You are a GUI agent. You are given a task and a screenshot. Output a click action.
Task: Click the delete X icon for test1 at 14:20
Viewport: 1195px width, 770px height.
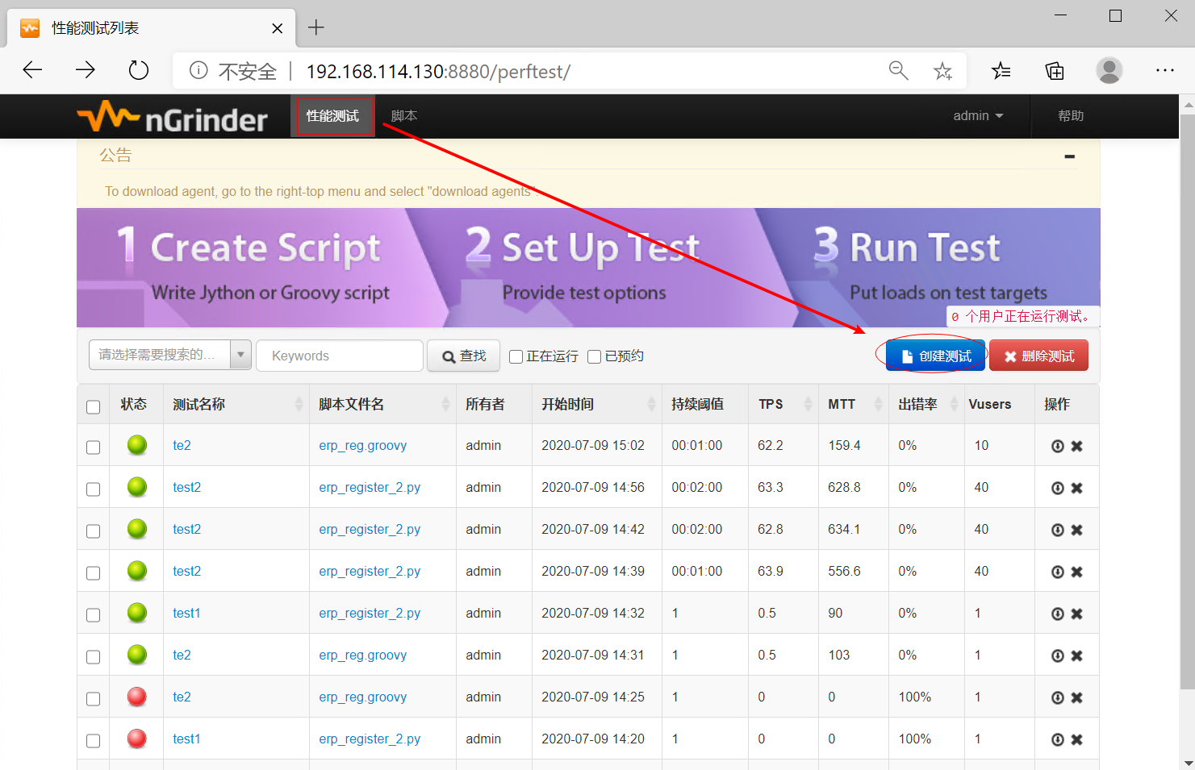tap(1076, 739)
